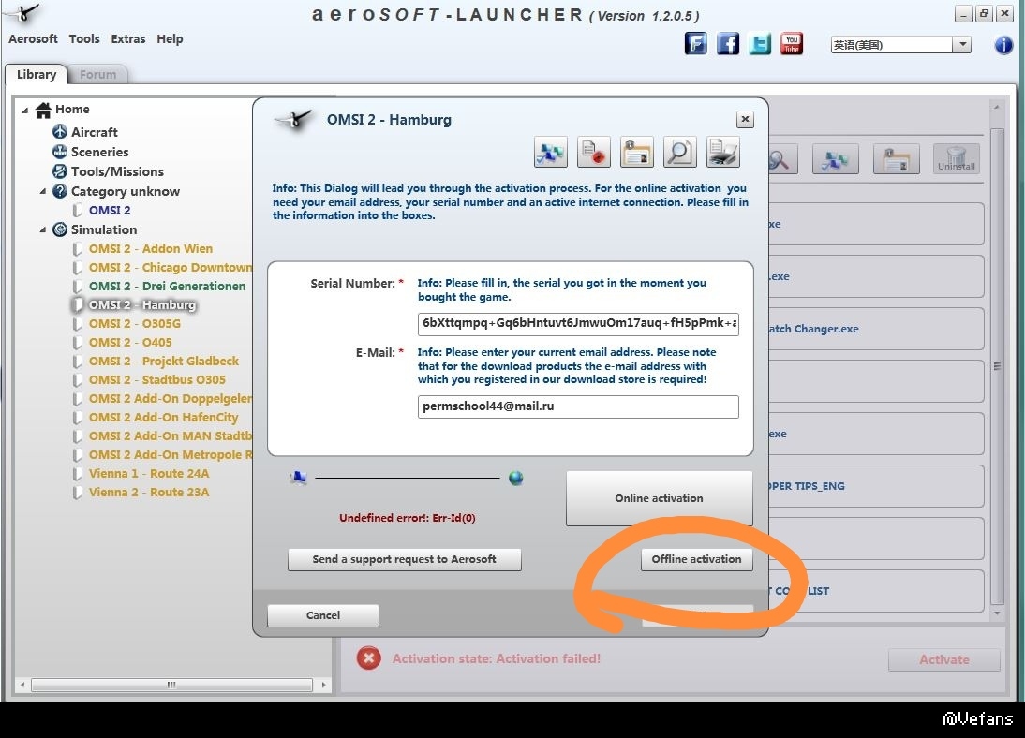
Task: Switch to the Forum tab
Action: pos(98,75)
